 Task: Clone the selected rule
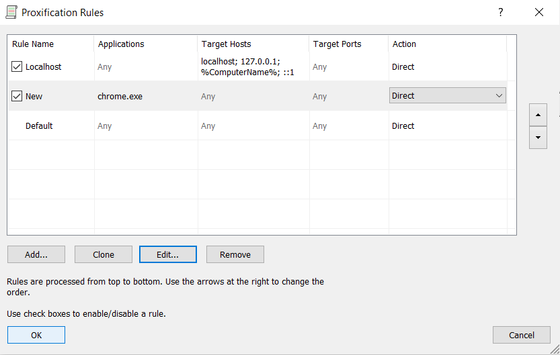coord(104,254)
